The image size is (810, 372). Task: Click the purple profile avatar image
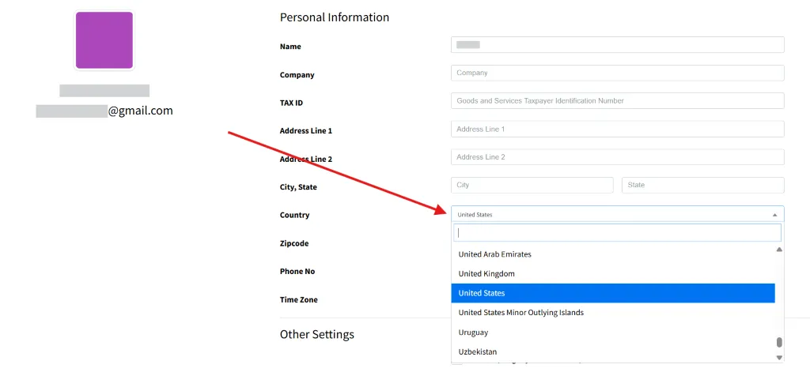[104, 40]
